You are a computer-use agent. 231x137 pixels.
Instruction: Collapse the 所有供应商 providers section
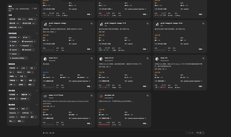click(37, 33)
